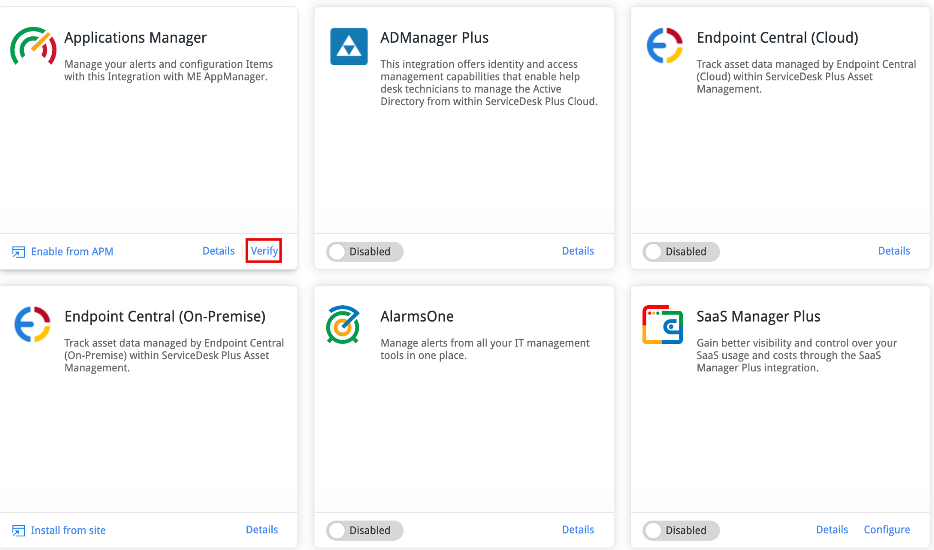
Task: Click the Applications Manager gauge logo
Action: tap(33, 46)
